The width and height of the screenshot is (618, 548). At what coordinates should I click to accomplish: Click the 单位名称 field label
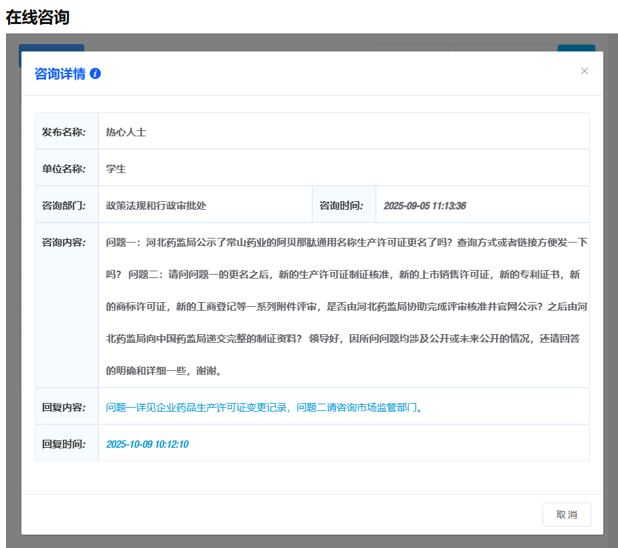tap(64, 169)
